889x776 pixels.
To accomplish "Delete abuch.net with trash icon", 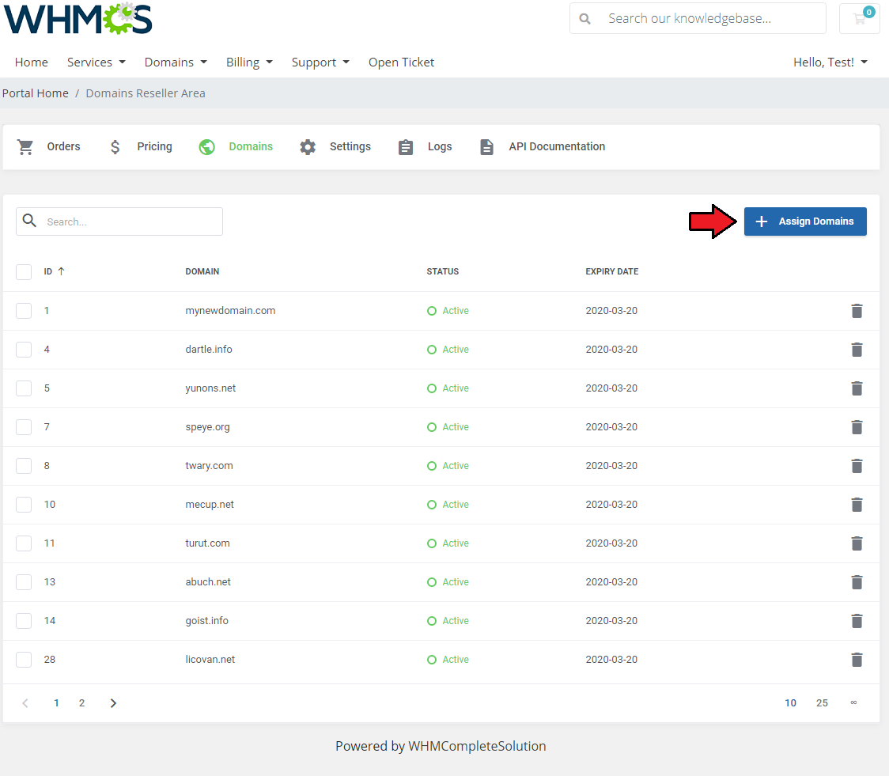I will coord(857,582).
